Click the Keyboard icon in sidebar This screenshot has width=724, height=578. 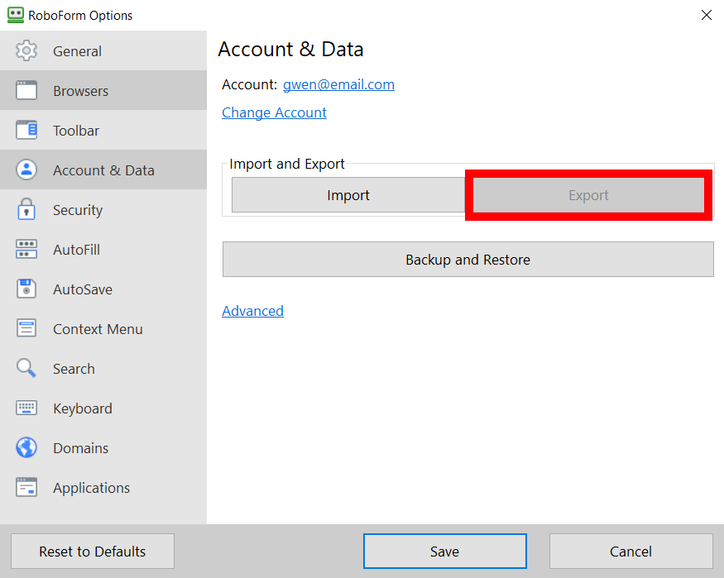click(x=26, y=408)
